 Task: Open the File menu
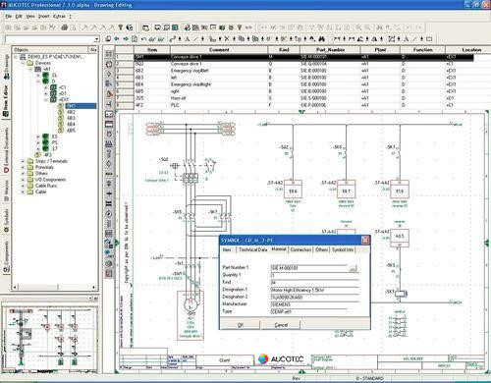coord(9,16)
